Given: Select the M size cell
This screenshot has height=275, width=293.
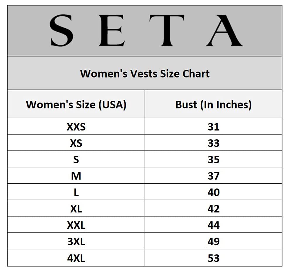Looking at the screenshot, I should [76, 176].
